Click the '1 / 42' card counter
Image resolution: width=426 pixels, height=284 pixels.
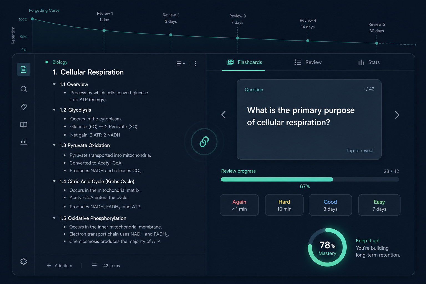(x=368, y=89)
